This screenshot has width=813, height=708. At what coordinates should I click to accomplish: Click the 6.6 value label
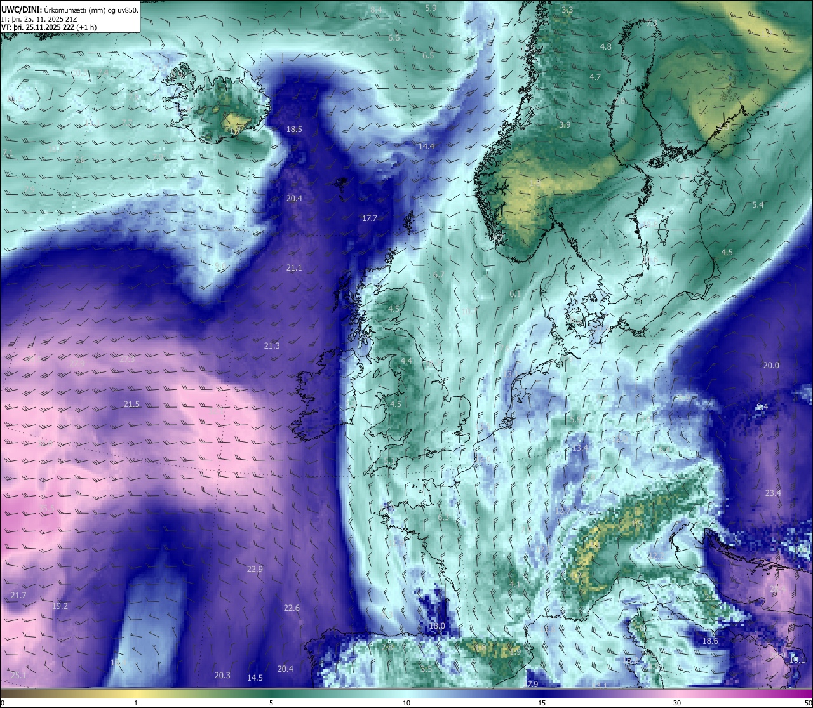394,37
